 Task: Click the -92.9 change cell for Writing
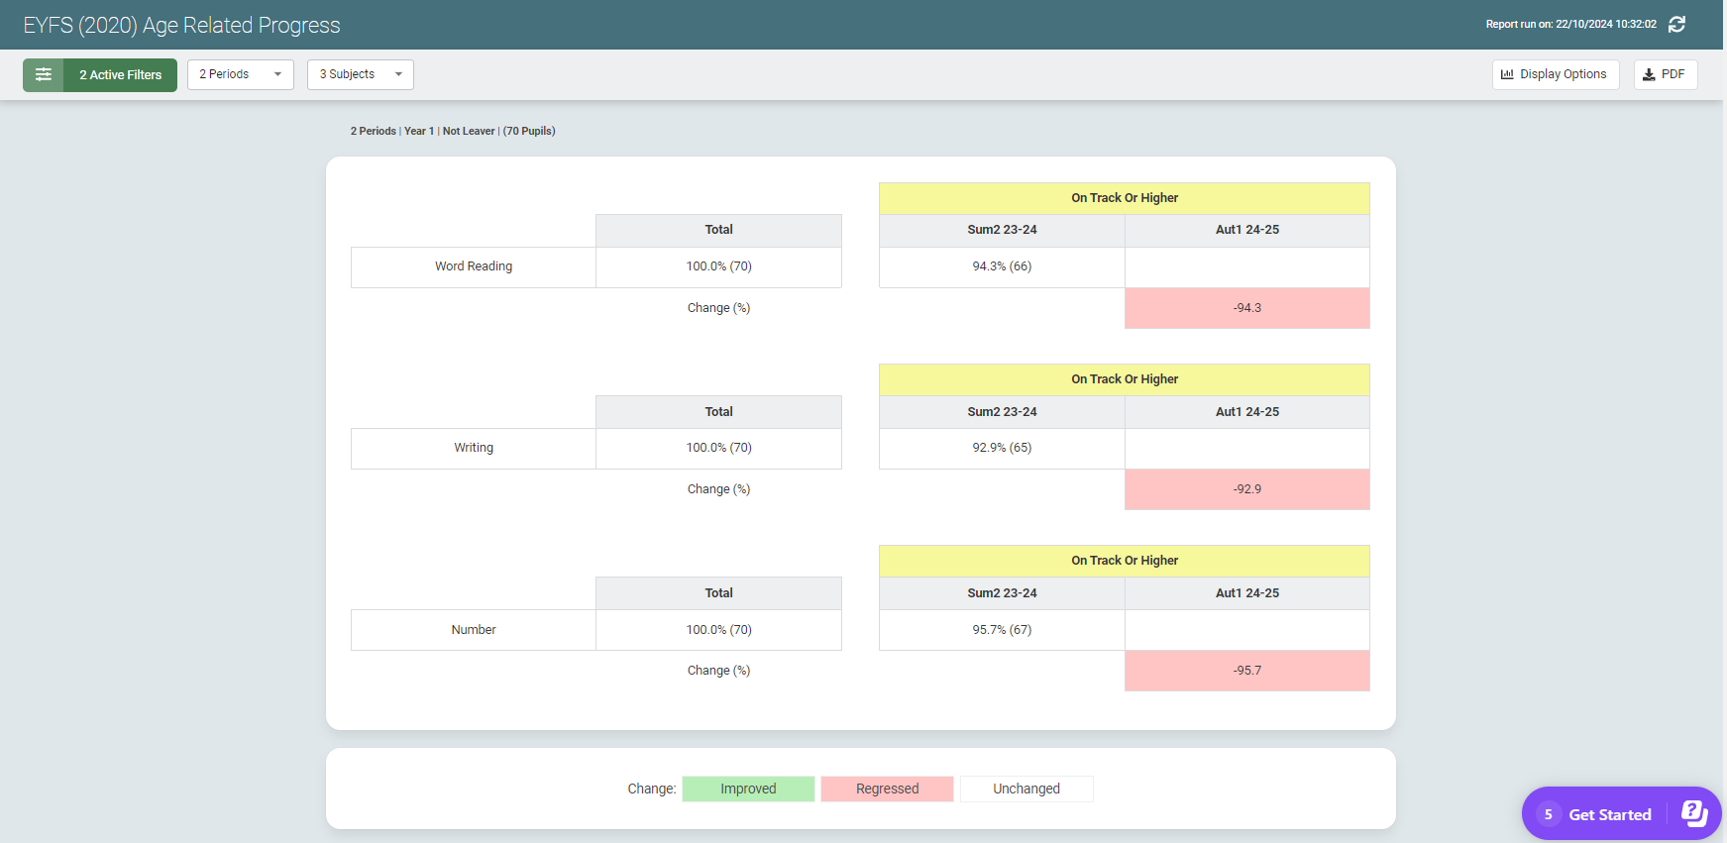1246,489
